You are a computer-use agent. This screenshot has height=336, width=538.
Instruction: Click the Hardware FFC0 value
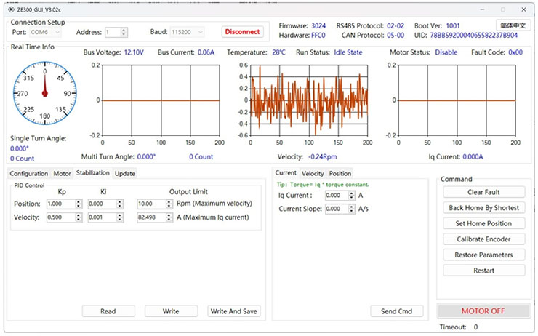[318, 36]
